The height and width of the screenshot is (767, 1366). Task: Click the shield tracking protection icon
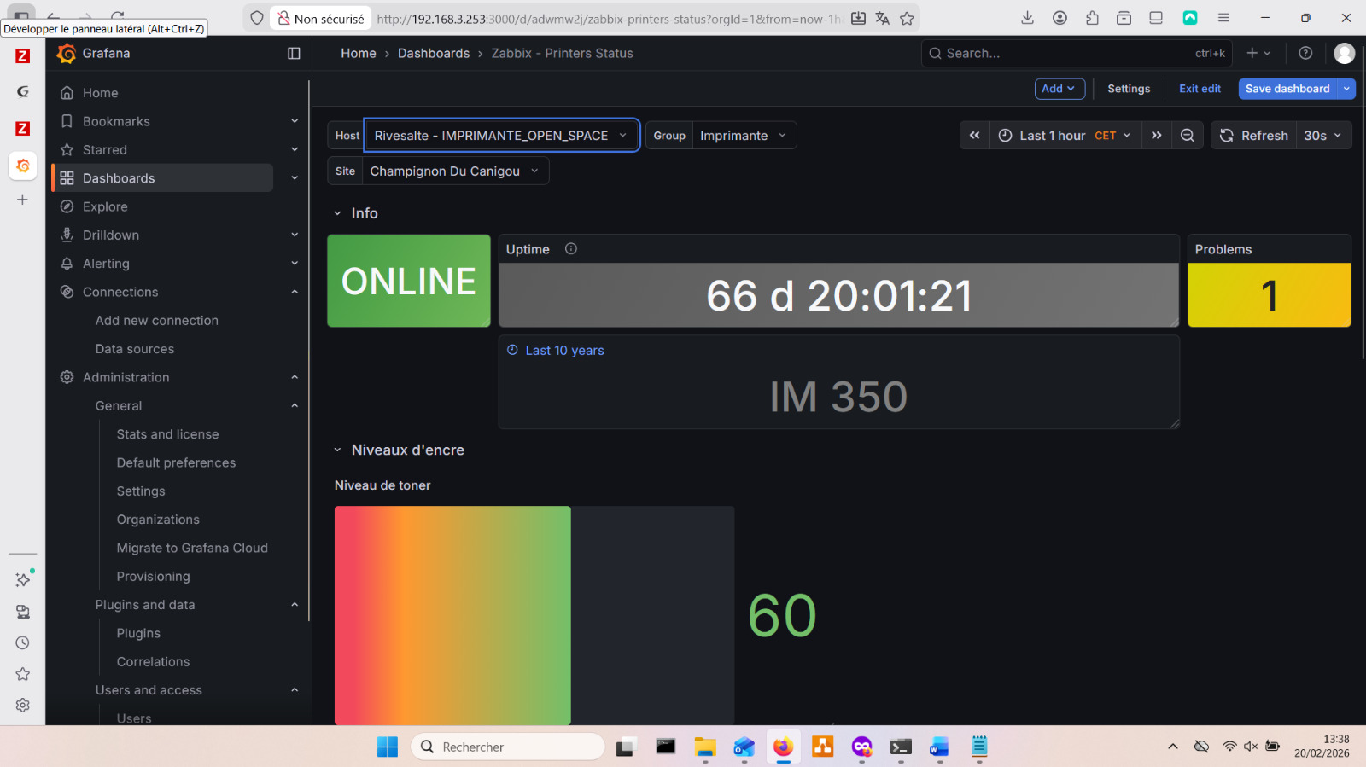(x=257, y=18)
